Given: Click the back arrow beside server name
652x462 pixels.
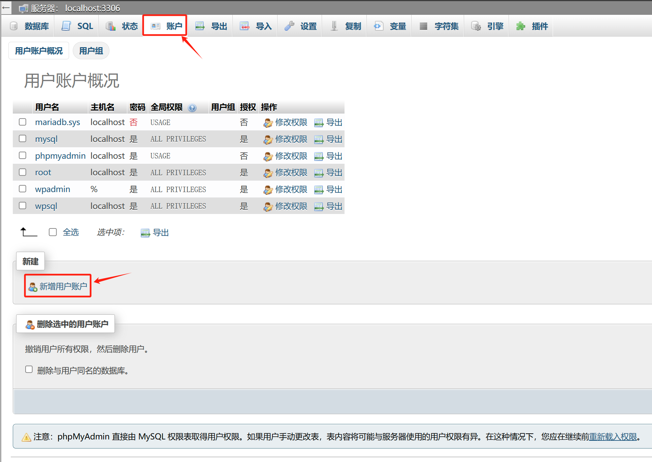Looking at the screenshot, I should click(6, 7).
